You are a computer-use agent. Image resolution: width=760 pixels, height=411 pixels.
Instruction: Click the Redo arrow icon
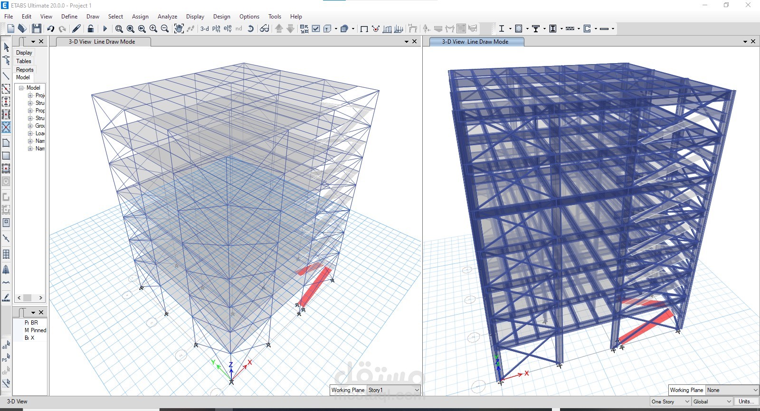click(62, 29)
